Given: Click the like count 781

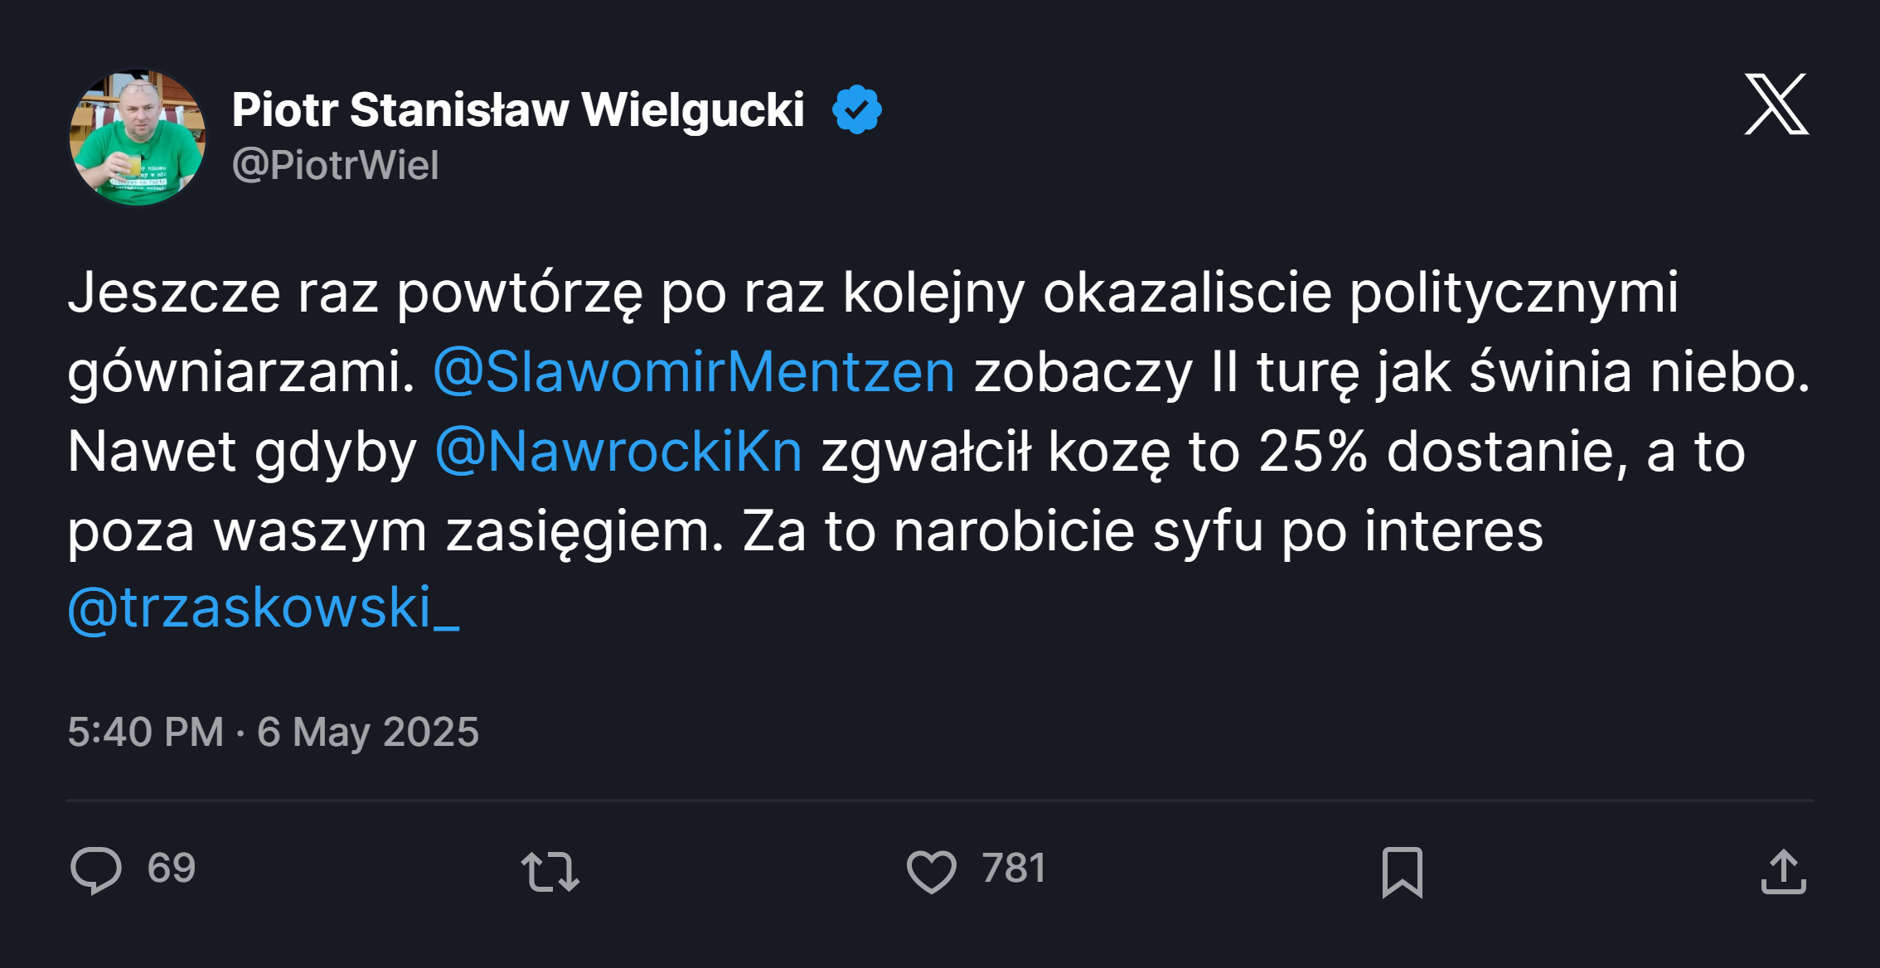Looking at the screenshot, I should [1014, 869].
